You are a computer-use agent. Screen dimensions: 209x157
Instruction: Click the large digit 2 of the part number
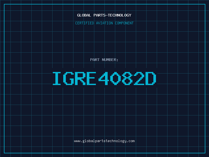point(139,78)
